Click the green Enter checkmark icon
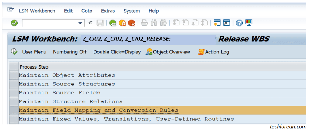Viewport: 311px width, 131px height. click(x=14, y=23)
